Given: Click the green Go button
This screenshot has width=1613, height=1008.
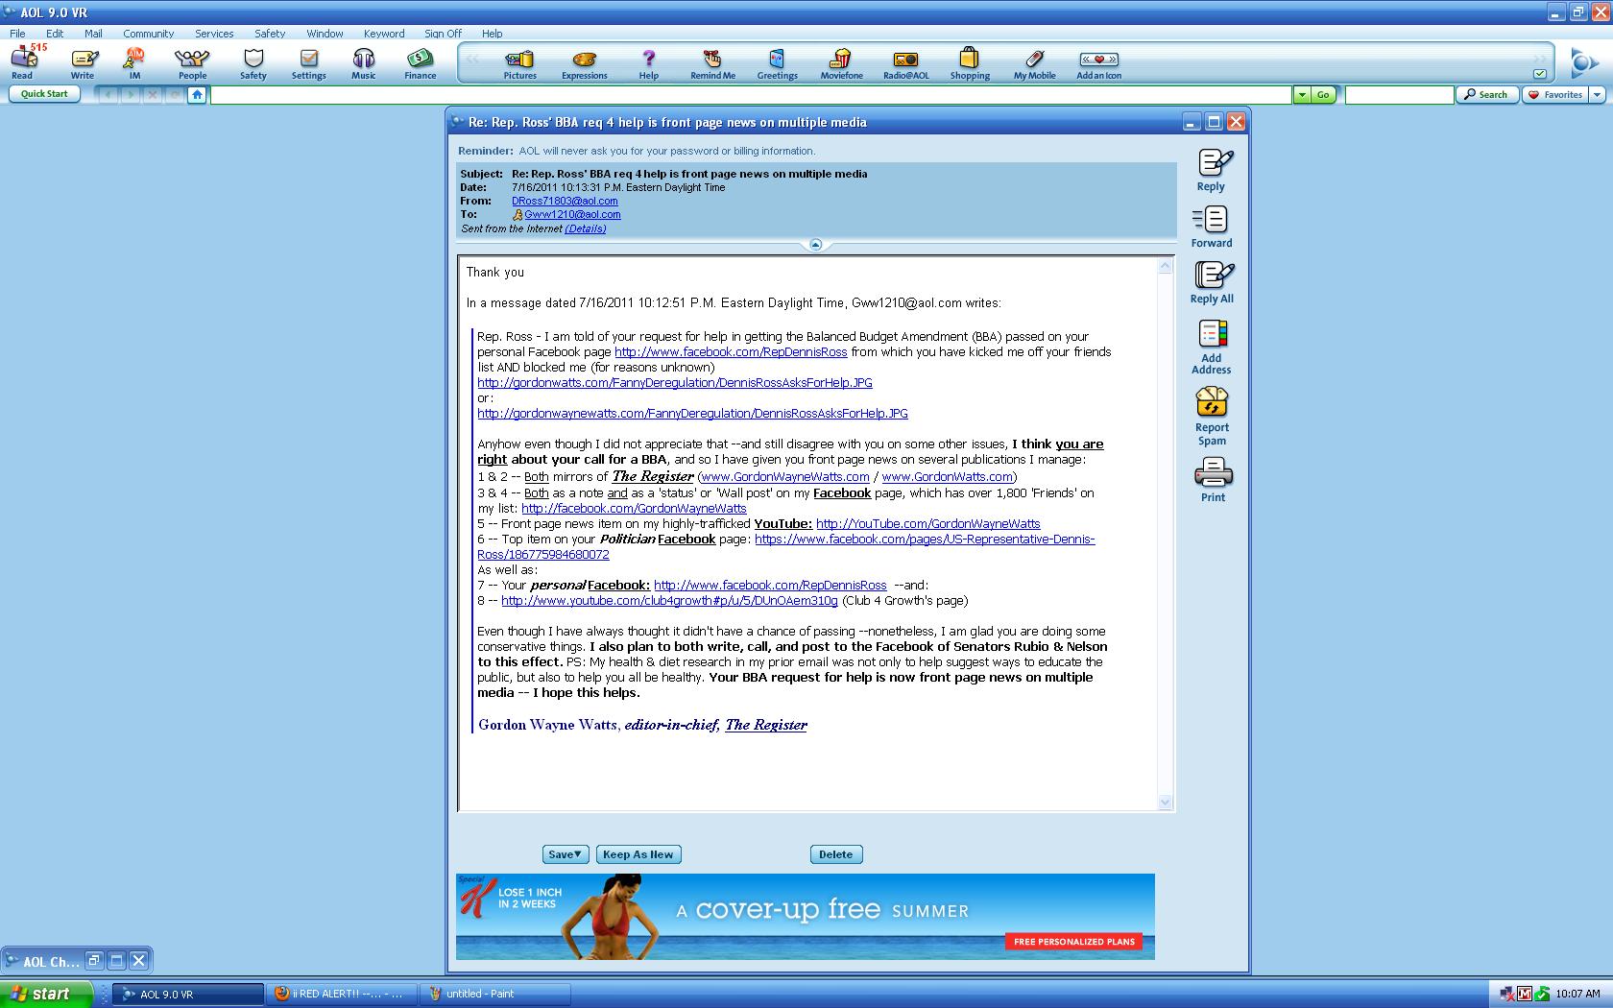Looking at the screenshot, I should click(1323, 94).
